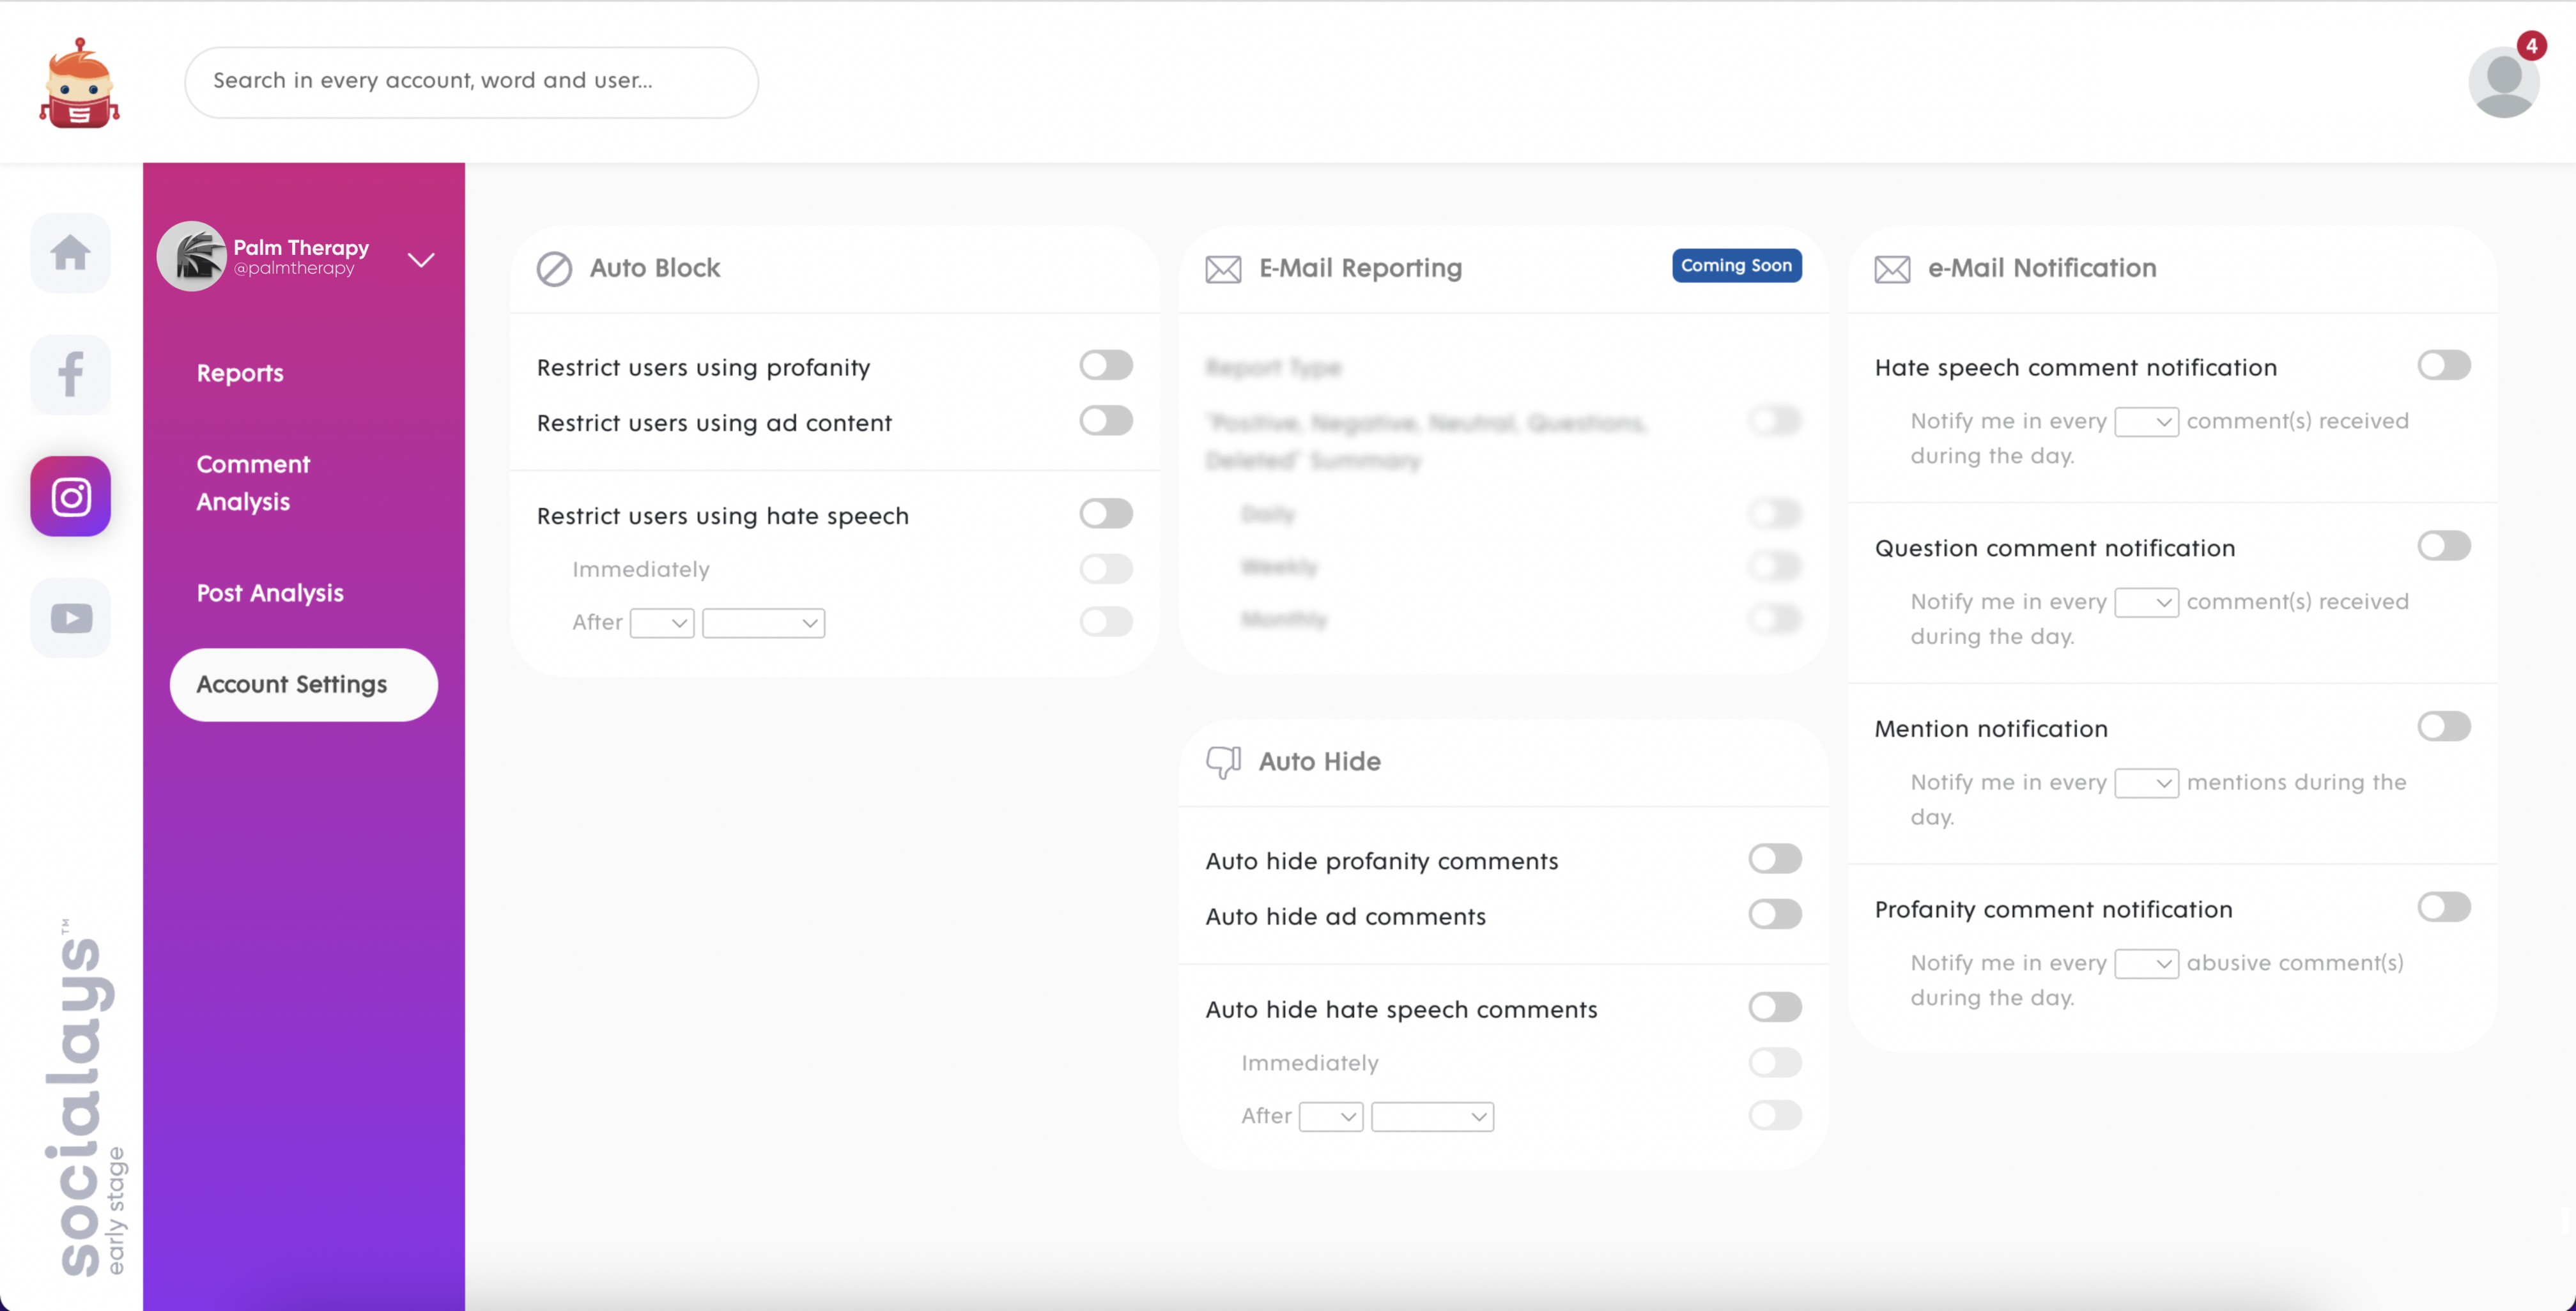The height and width of the screenshot is (1311, 2576).
Task: Expand the Palm Therapy account chevron
Action: point(421,260)
